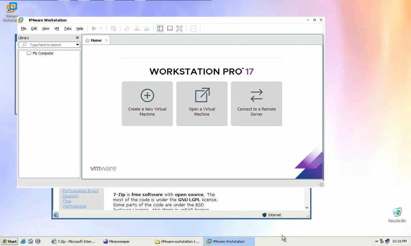This screenshot has width=411, height=246.
Task: Open the Tabs menu
Action: point(68,29)
